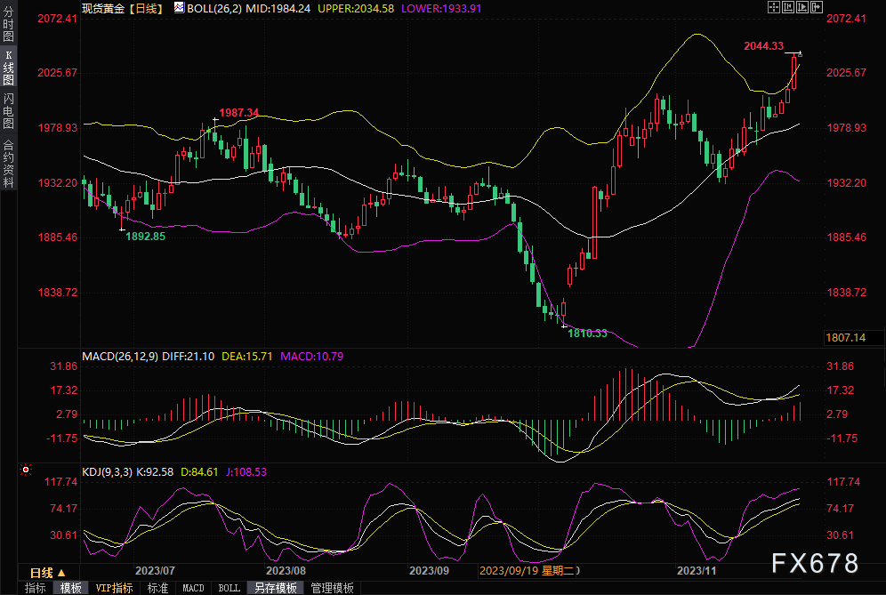
Task: Switch to the 模板 bottom tab
Action: click(70, 588)
